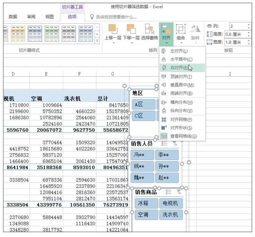Screen dimensions: 255x237
Task: Click the Rotate (旋转) icon
Action: [195, 29]
